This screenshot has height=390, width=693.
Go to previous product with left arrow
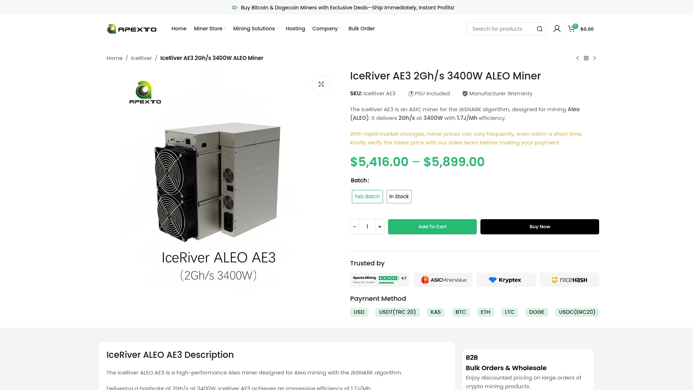click(x=577, y=58)
